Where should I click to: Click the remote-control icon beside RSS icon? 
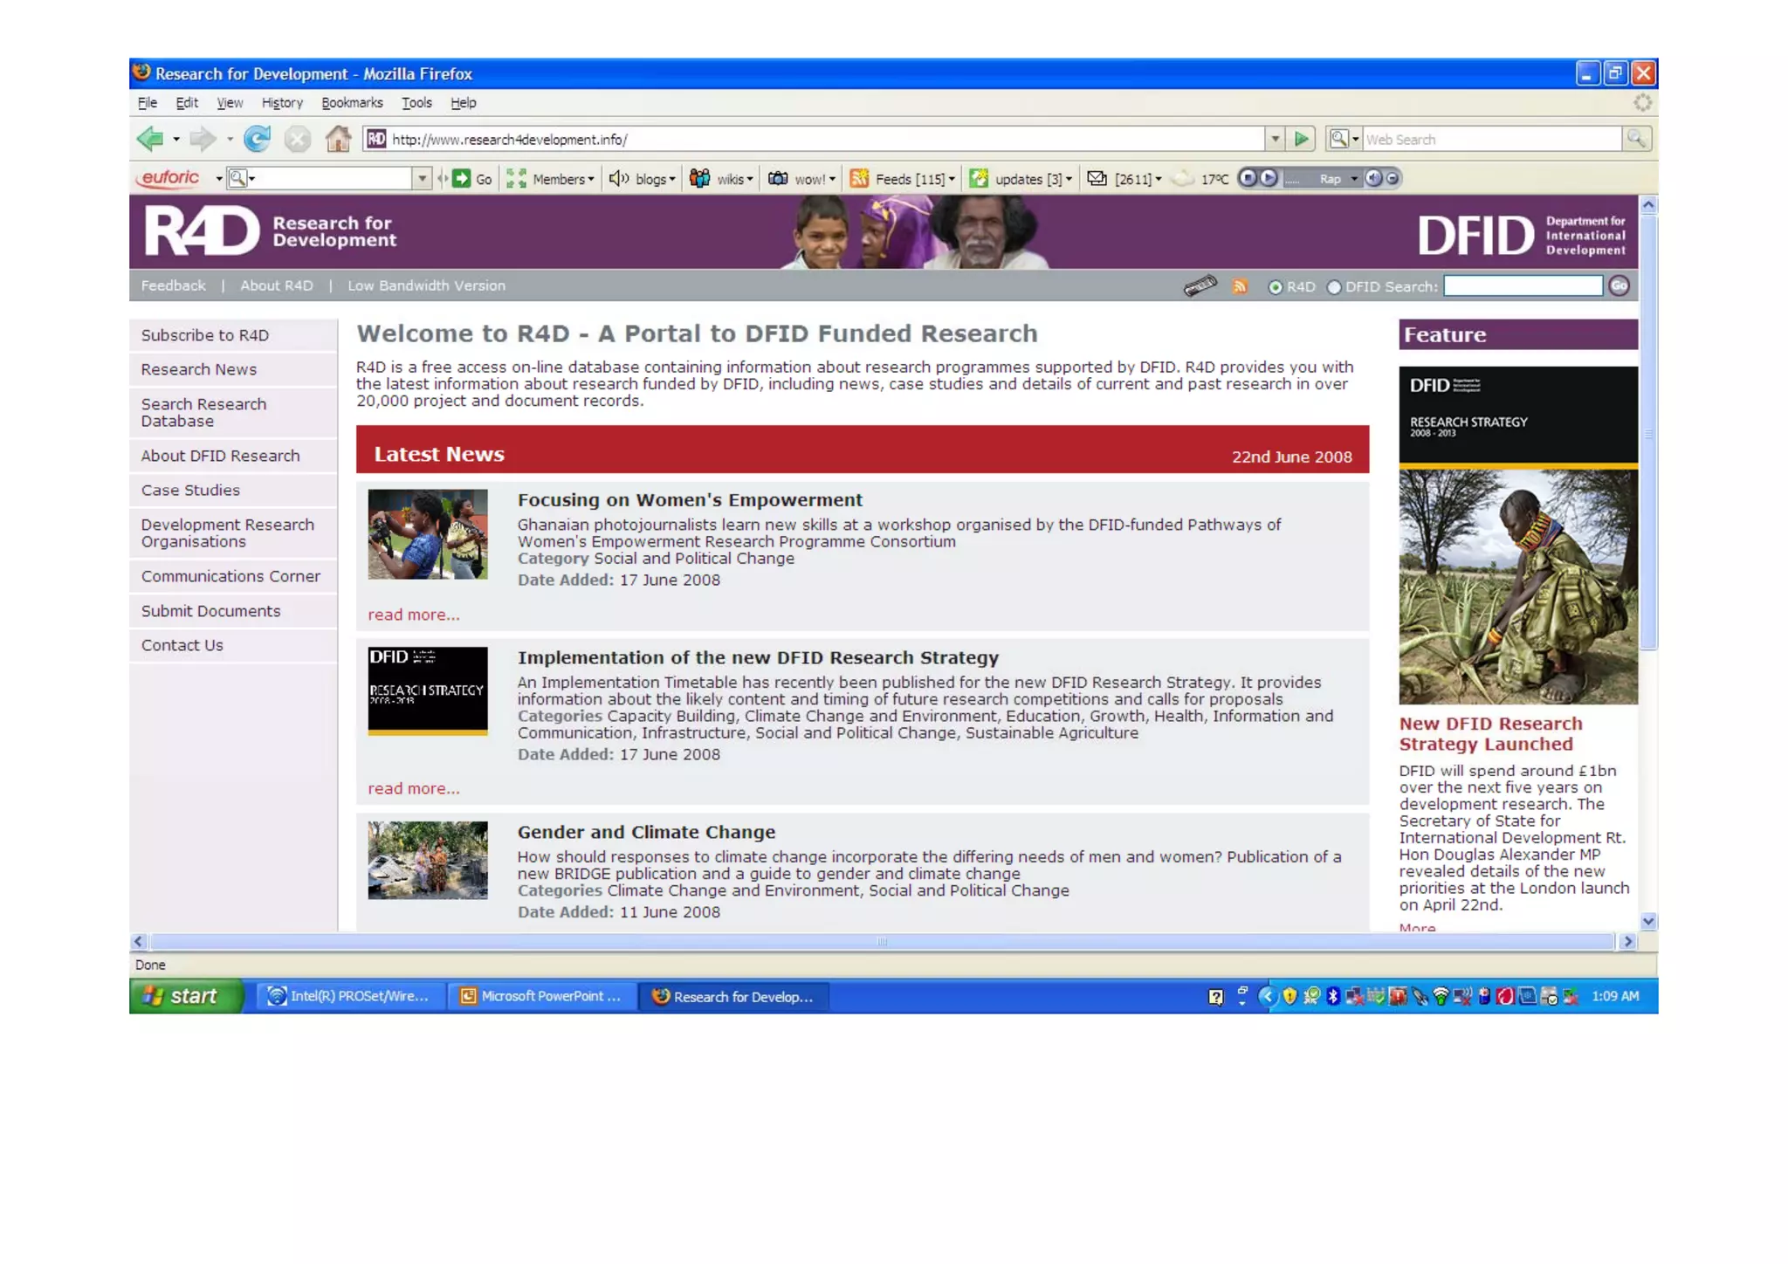1200,285
